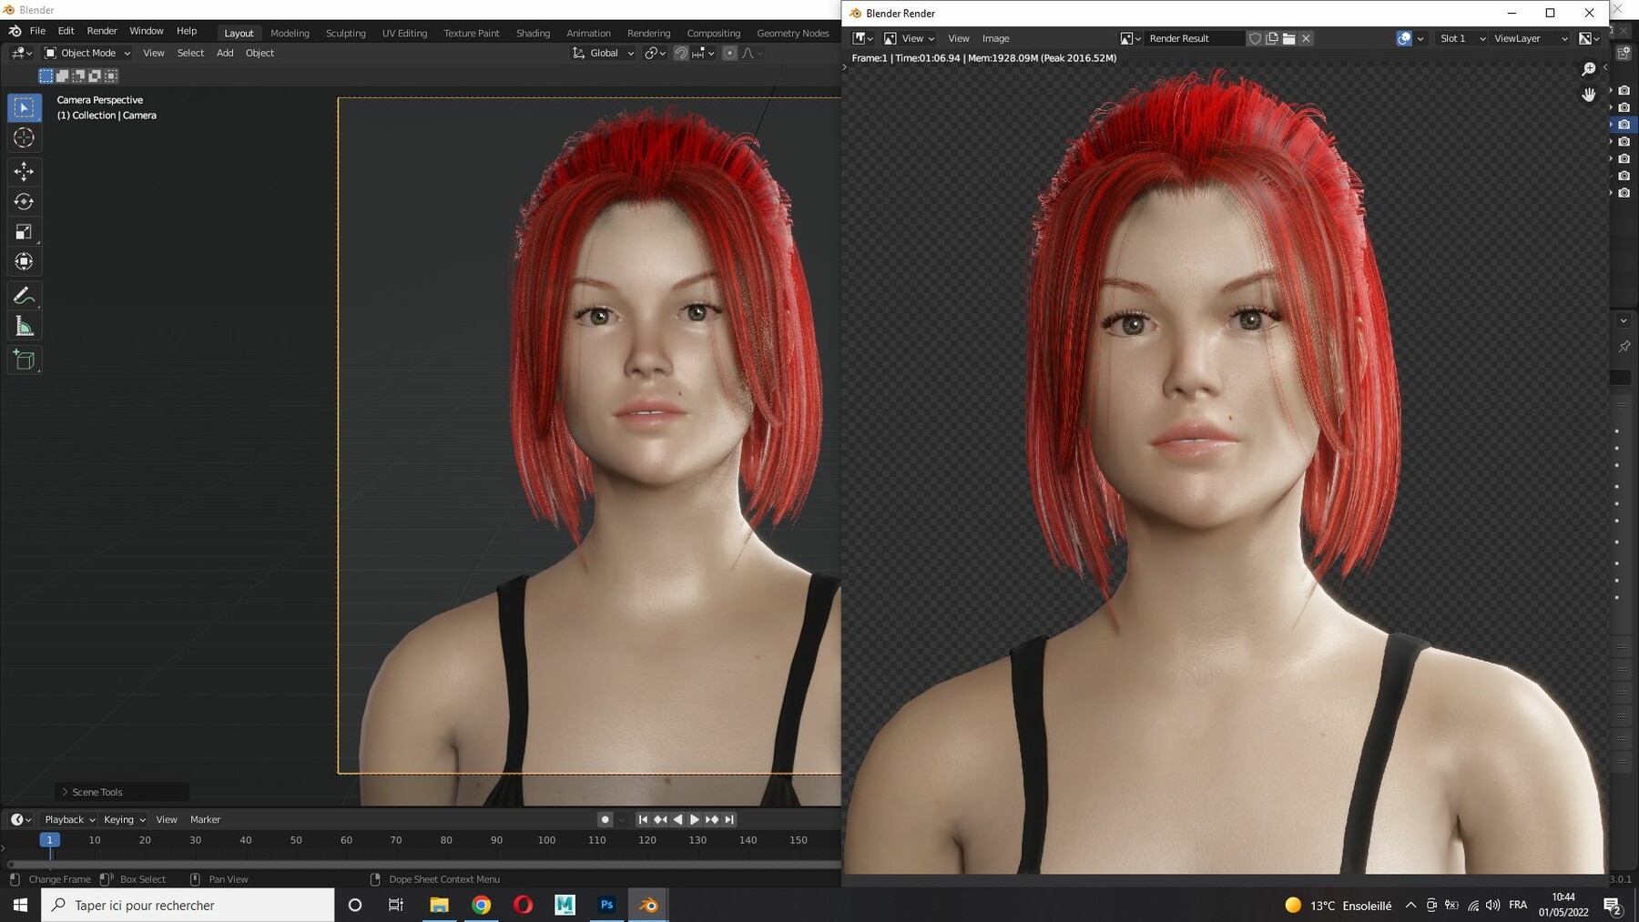Create new image copy icon in render window
Image resolution: width=1639 pixels, height=922 pixels.
1272,38
